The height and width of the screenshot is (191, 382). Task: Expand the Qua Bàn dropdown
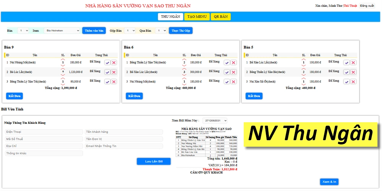coord(161,31)
